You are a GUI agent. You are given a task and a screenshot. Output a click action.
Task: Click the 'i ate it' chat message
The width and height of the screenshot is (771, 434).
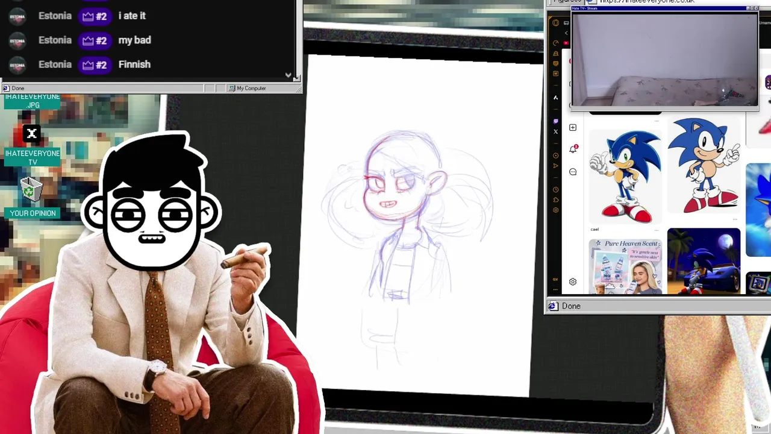pyautogui.click(x=132, y=16)
